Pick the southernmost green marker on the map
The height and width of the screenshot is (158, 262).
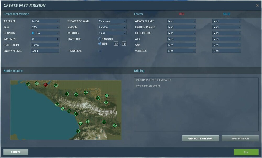[x=78, y=131]
